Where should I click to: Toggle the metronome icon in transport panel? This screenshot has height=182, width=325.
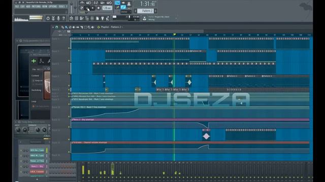pos(82,3)
